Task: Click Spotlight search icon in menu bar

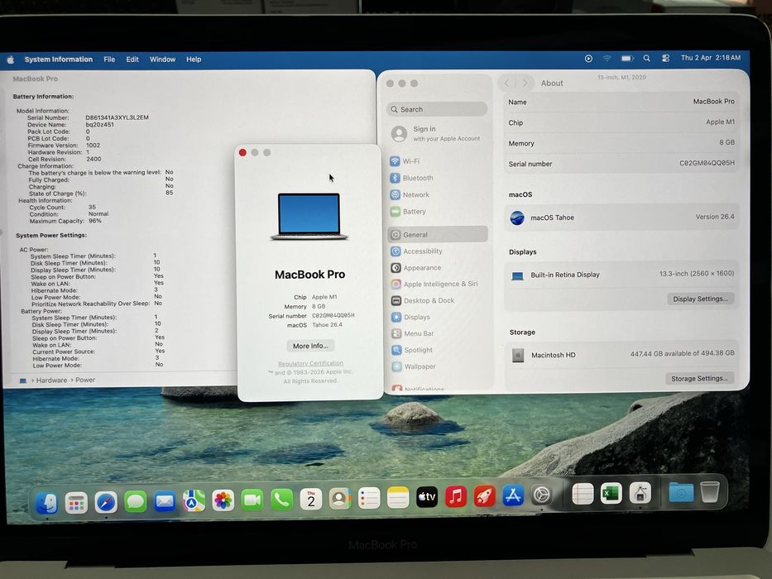Action: tap(646, 58)
